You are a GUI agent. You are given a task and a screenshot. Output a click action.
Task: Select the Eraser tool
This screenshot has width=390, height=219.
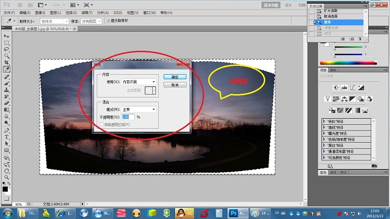click(7, 103)
